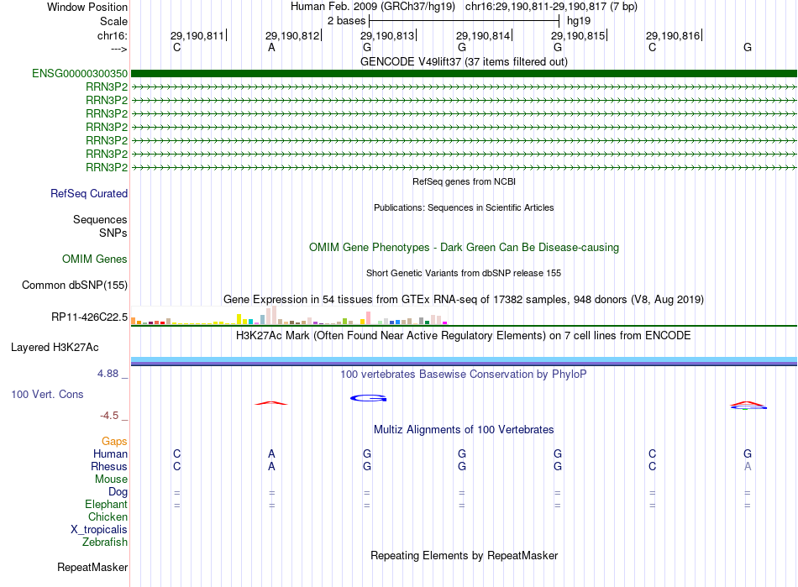Click the light blue H3K27Ac signal bar
Viewport: 798px width, 587px height.
(464, 359)
